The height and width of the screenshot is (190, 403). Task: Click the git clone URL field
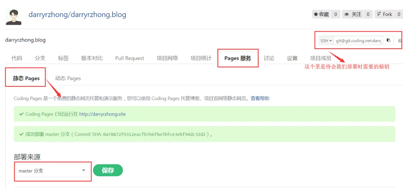point(358,41)
